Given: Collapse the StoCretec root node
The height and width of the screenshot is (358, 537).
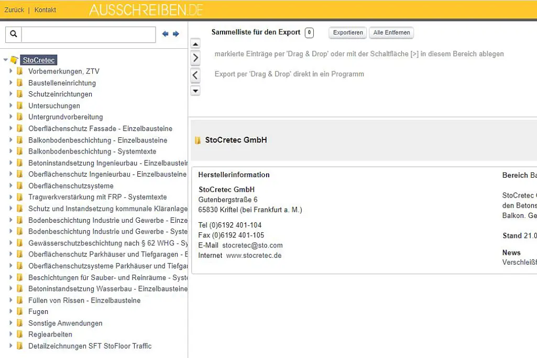Looking at the screenshot, I should tap(4, 60).
